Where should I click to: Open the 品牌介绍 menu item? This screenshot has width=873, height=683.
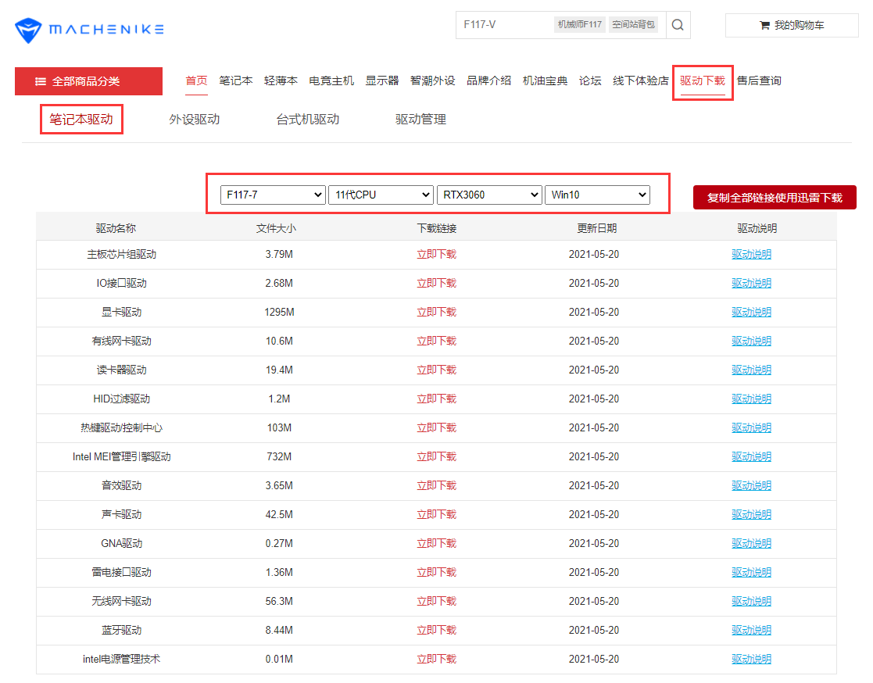coord(488,80)
